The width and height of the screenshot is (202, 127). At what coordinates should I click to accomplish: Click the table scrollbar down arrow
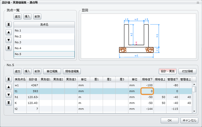pyautogui.click(x=194, y=111)
